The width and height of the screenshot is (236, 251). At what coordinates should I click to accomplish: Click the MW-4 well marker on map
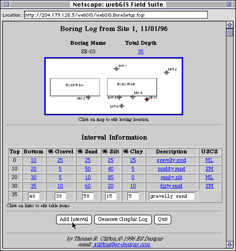tap(119, 97)
